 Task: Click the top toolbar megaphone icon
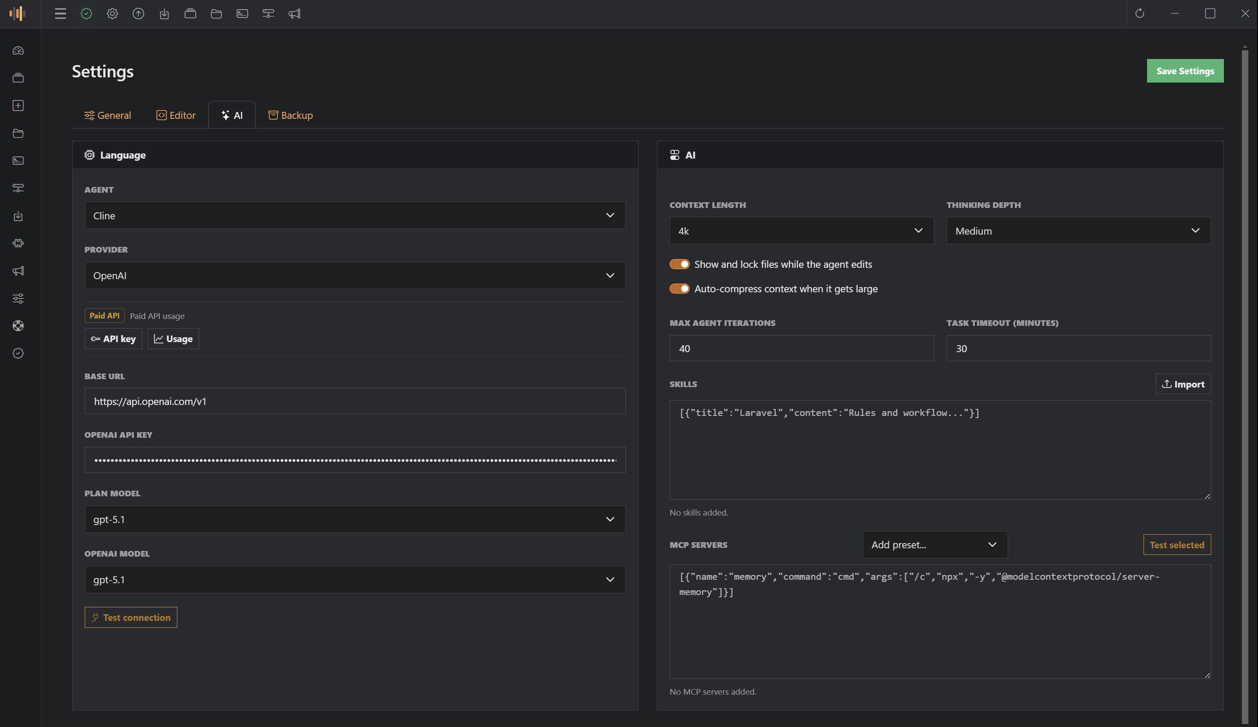294,14
